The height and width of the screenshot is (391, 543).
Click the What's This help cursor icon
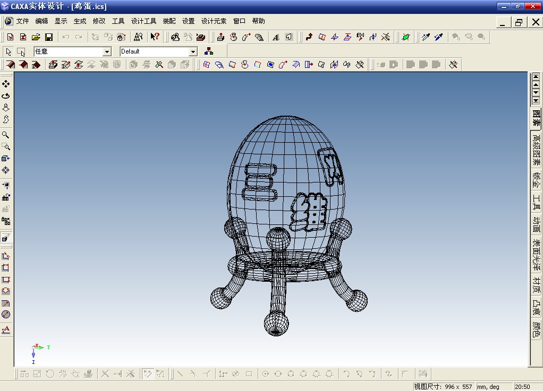pos(155,37)
